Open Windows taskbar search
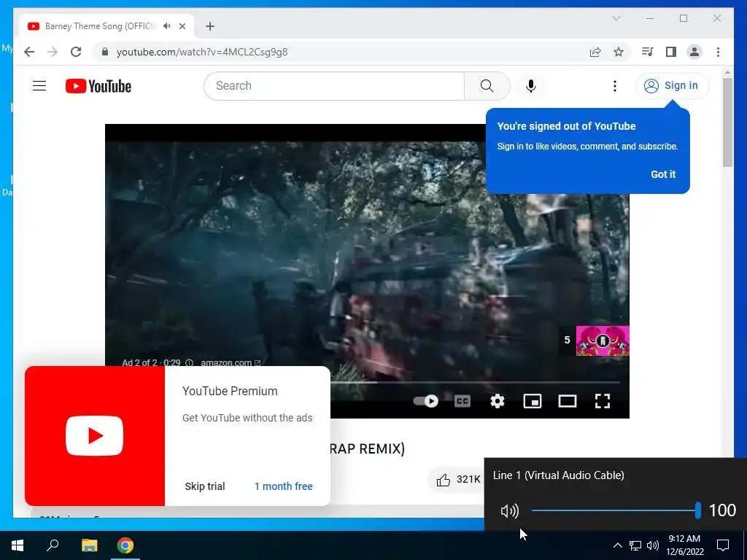Image resolution: width=747 pixels, height=560 pixels. pos(53,545)
